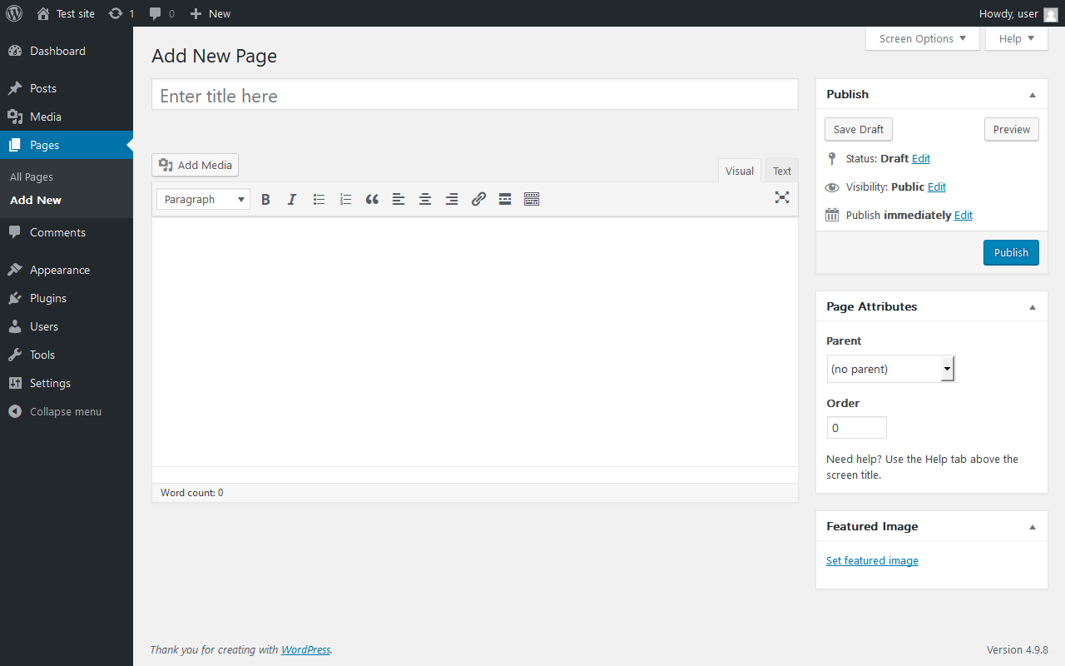This screenshot has height=666, width=1065.
Task: Apply italic formatting in editor
Action: (x=292, y=200)
